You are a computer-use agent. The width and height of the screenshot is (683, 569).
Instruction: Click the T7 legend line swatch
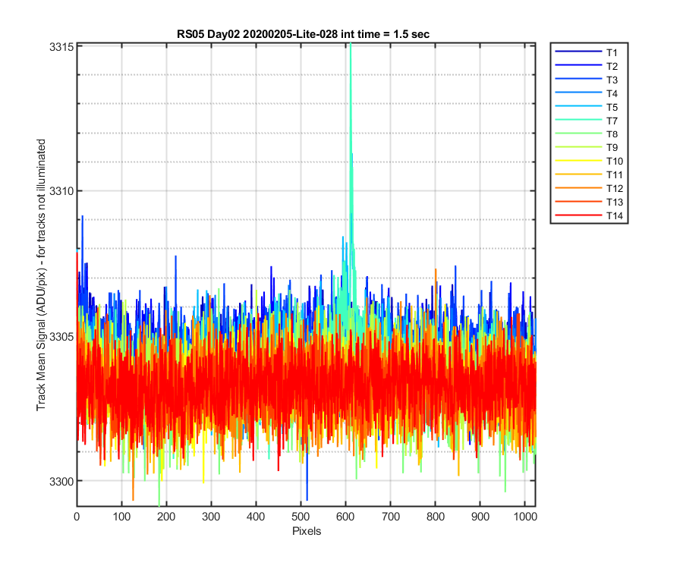(578, 120)
